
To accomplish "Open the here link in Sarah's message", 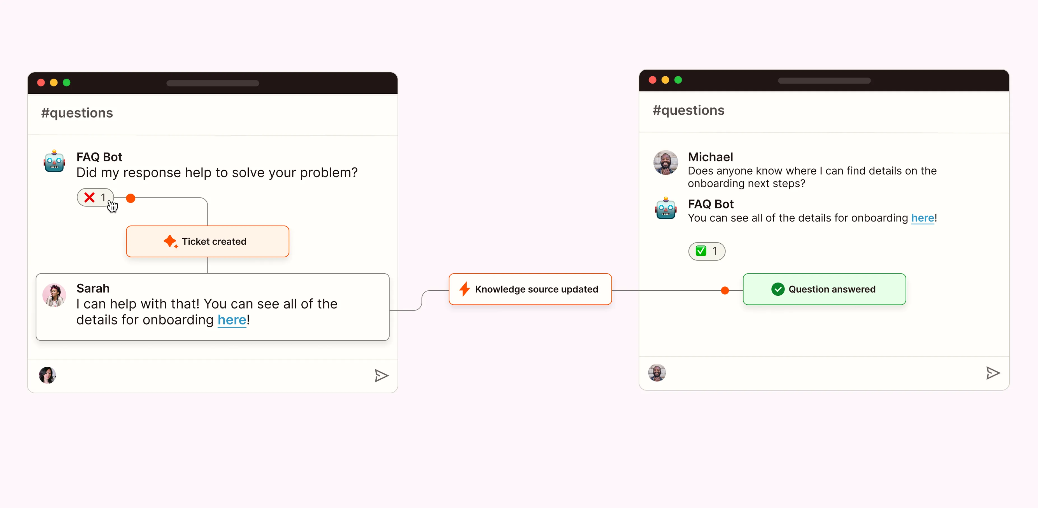I will pos(232,320).
